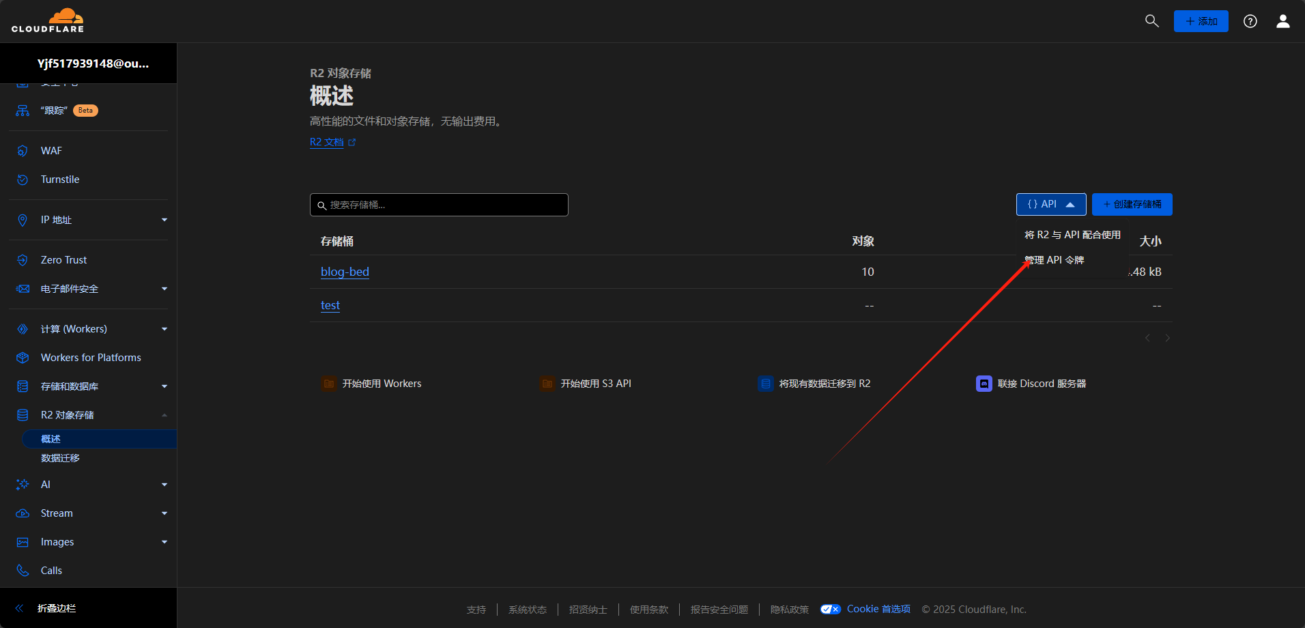Toggle the Cookie 首选项 switch icon
This screenshot has height=628, width=1305.
tap(831, 610)
